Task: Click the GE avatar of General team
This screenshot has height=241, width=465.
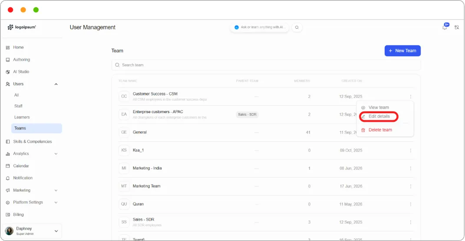Action: click(124, 132)
